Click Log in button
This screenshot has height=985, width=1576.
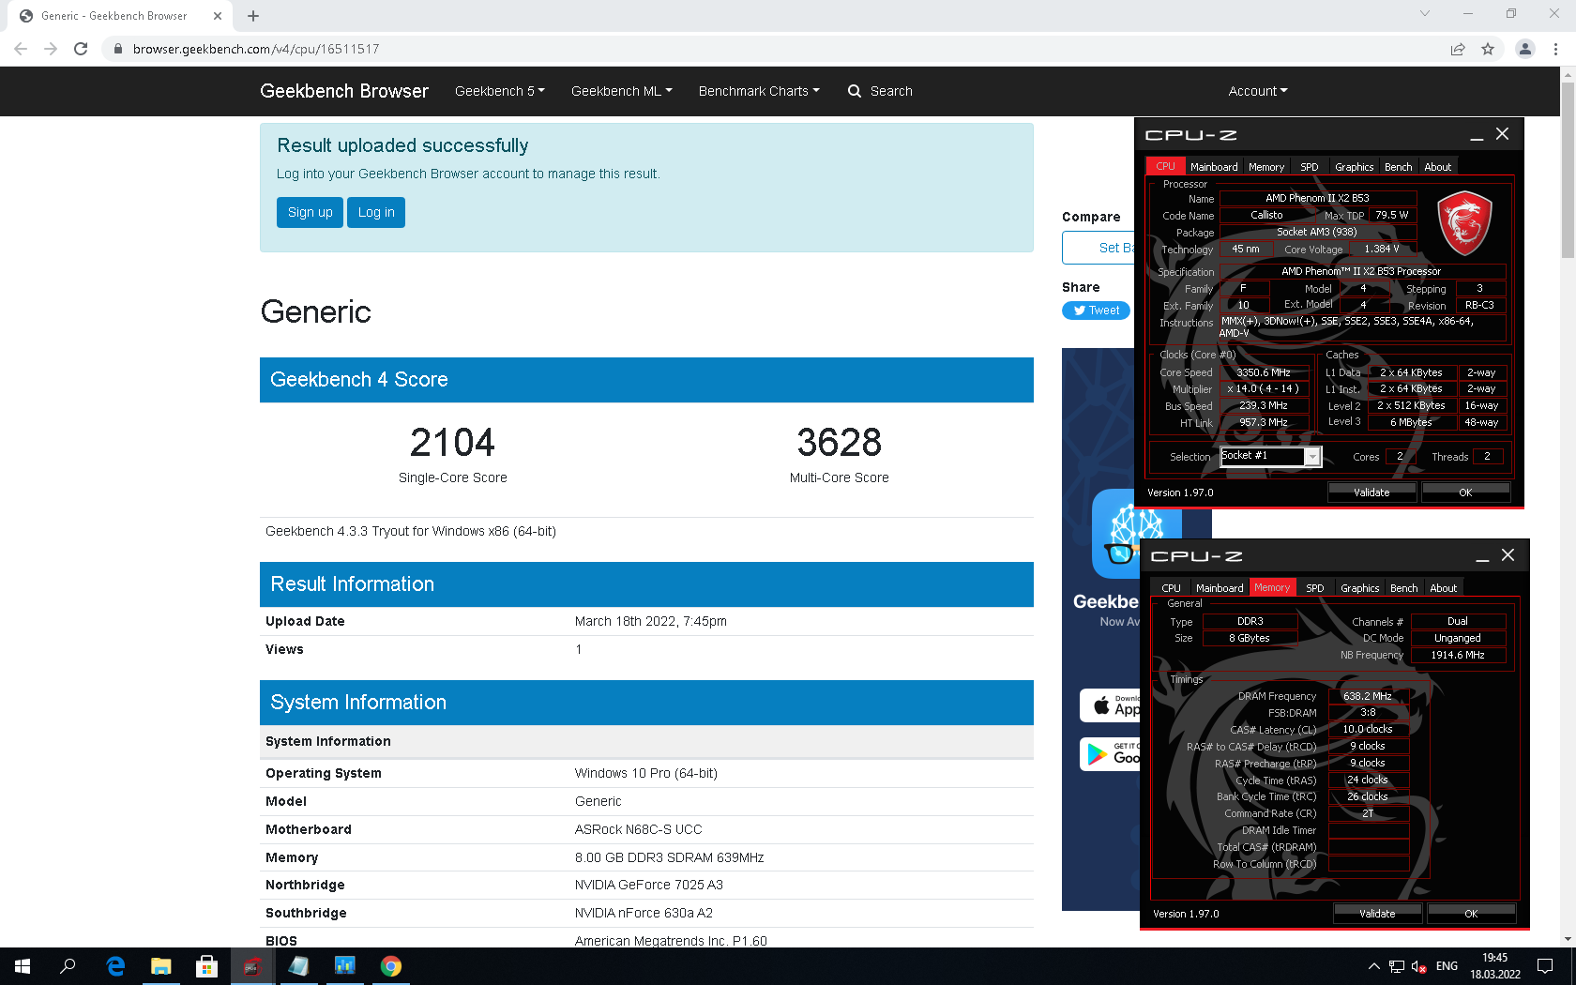pyautogui.click(x=376, y=212)
